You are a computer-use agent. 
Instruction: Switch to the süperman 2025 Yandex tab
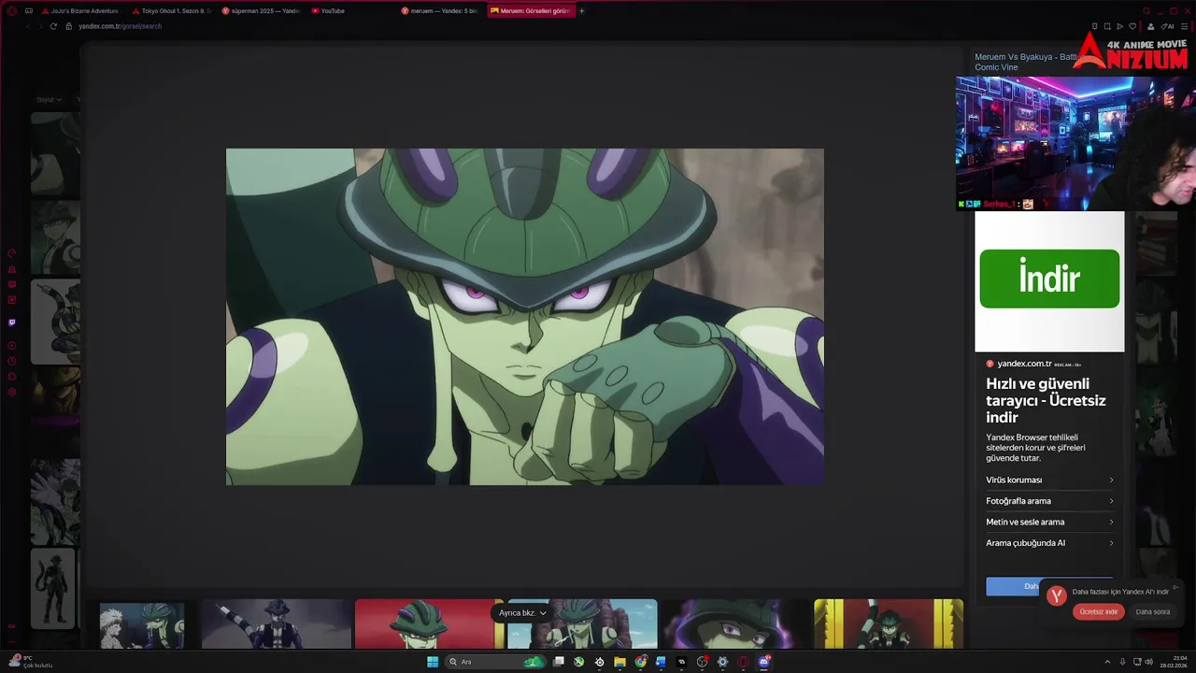tap(261, 11)
